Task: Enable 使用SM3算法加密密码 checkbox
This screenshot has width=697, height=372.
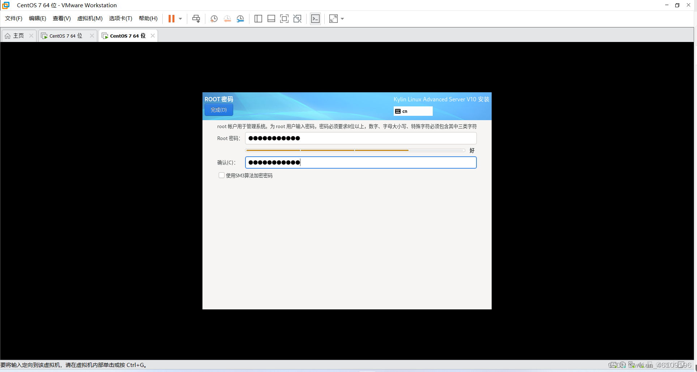Action: pyautogui.click(x=222, y=176)
